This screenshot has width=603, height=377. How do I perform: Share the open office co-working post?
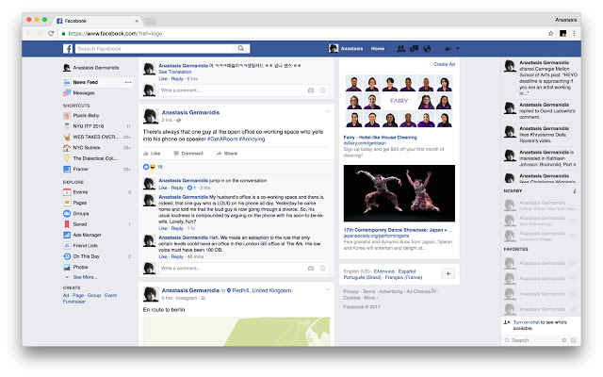click(x=227, y=153)
